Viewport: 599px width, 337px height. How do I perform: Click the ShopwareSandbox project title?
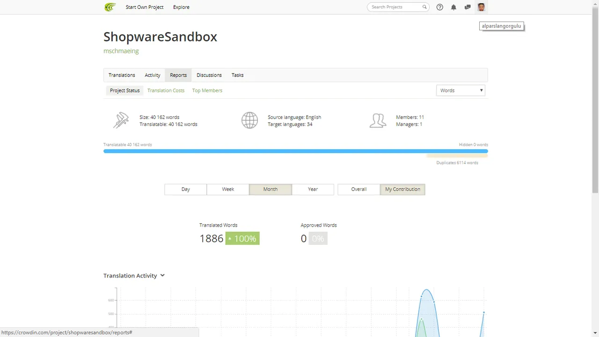click(x=160, y=37)
